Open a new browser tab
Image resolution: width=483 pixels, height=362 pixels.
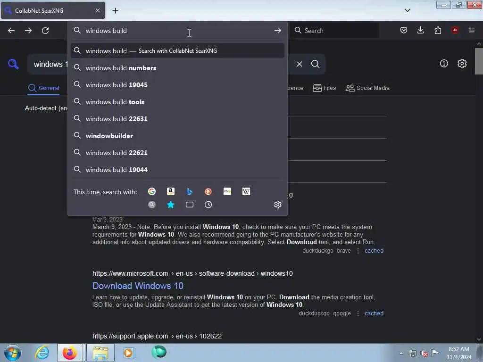(115, 11)
